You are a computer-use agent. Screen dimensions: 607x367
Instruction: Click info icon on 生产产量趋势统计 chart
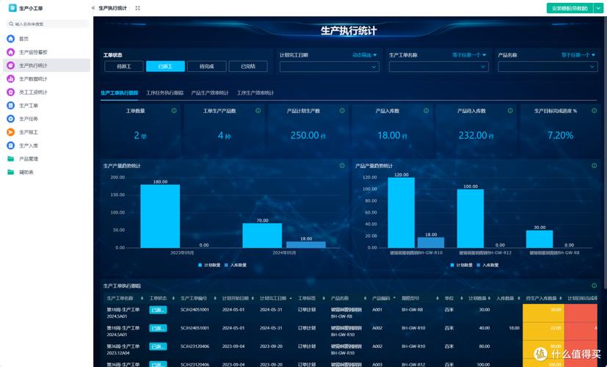(x=342, y=166)
